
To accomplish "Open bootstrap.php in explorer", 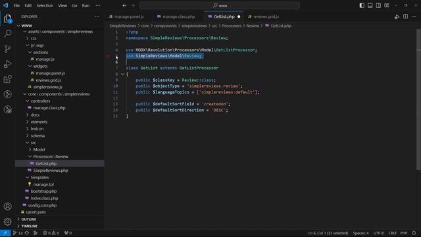I will (x=43, y=192).
